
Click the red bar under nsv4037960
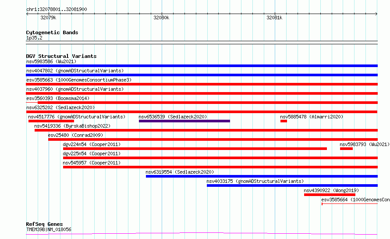[x=202, y=93]
